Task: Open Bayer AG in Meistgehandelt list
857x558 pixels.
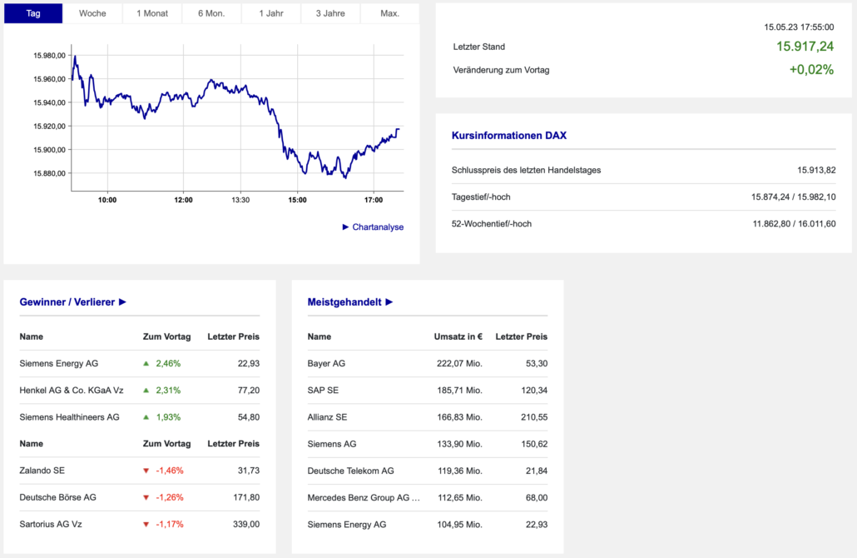Action: (x=326, y=363)
